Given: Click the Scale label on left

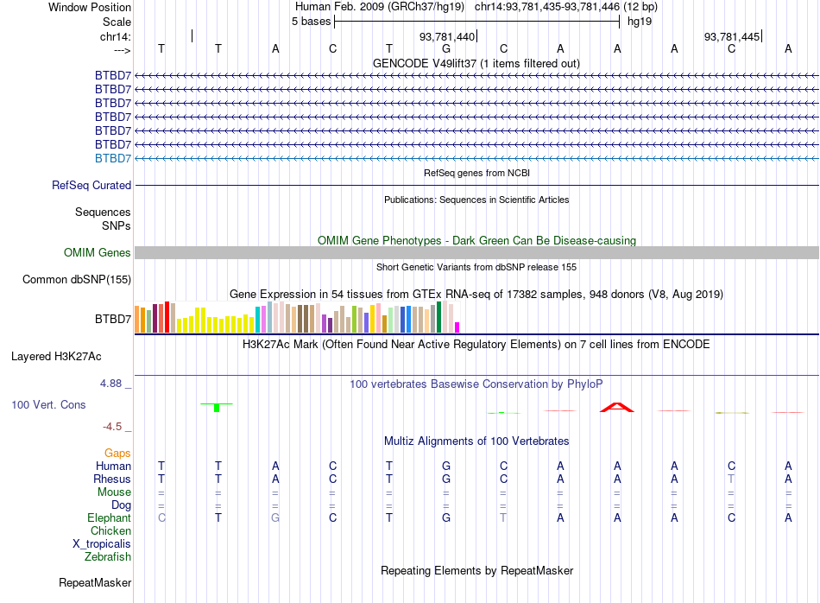Looking at the screenshot, I should click(x=117, y=22).
